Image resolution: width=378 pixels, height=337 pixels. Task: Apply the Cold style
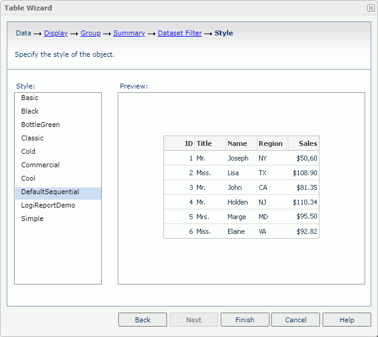coord(29,151)
